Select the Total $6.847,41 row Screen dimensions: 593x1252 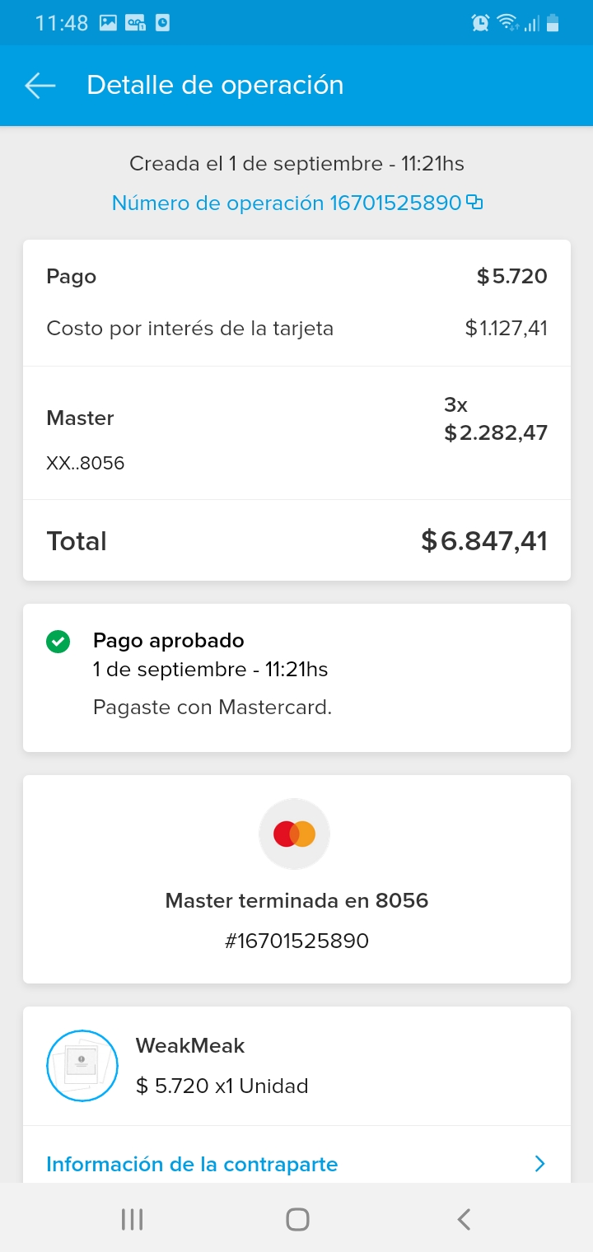click(296, 540)
